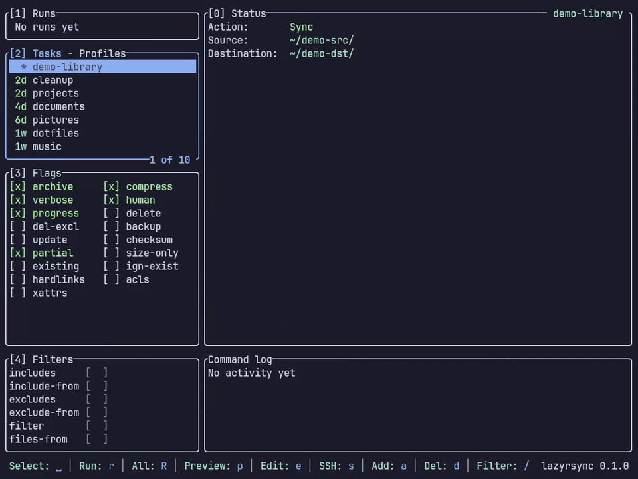Toggle the compress flag checkbox

[x=112, y=186]
